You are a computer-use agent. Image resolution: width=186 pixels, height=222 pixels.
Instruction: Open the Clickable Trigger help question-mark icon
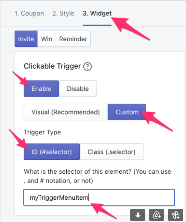(88, 66)
